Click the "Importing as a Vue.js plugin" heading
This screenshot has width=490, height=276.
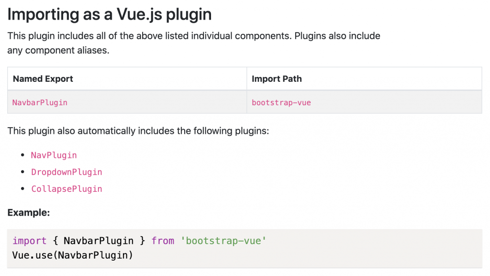[109, 14]
